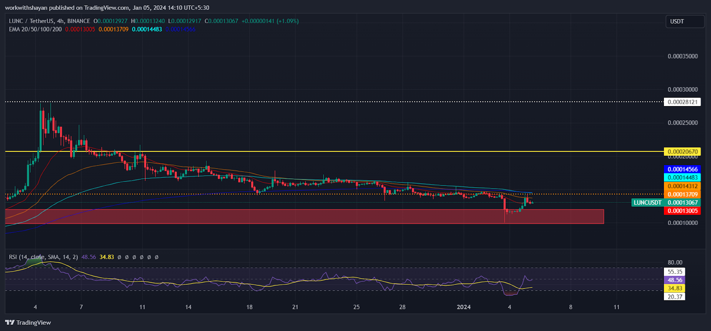The height and width of the screenshot is (331, 711).
Task: Click the cyan 0.00014483 EMA label
Action: [x=682, y=177]
